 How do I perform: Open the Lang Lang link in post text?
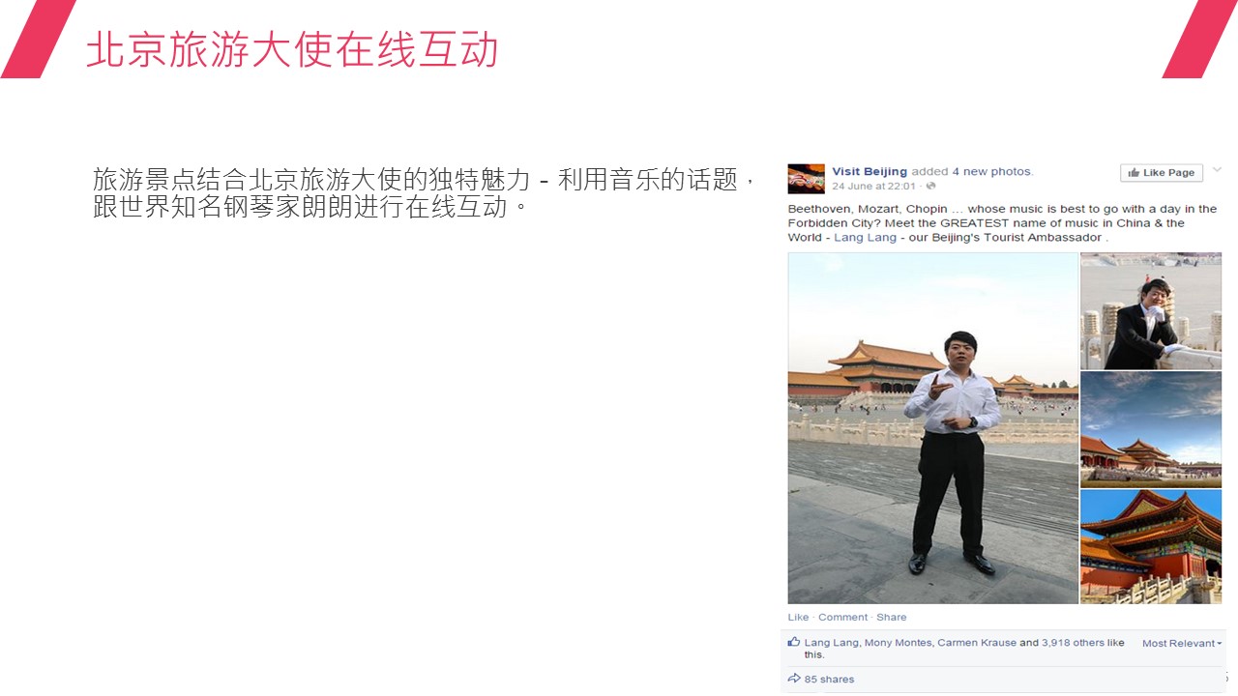865,238
